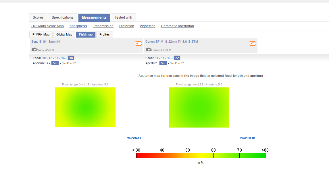Select Sony focal length 18
This screenshot has height=182, width=329.
[x=71, y=58]
